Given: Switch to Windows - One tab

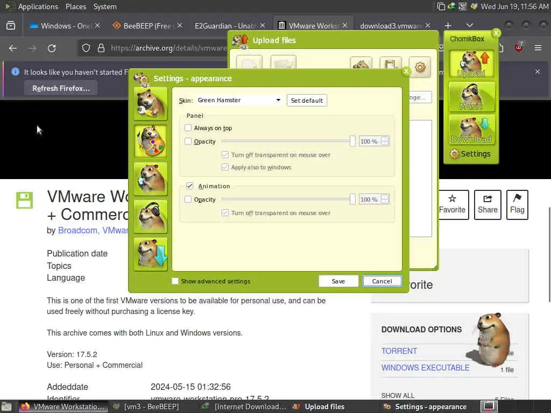Looking at the screenshot, I should tap(65, 26).
